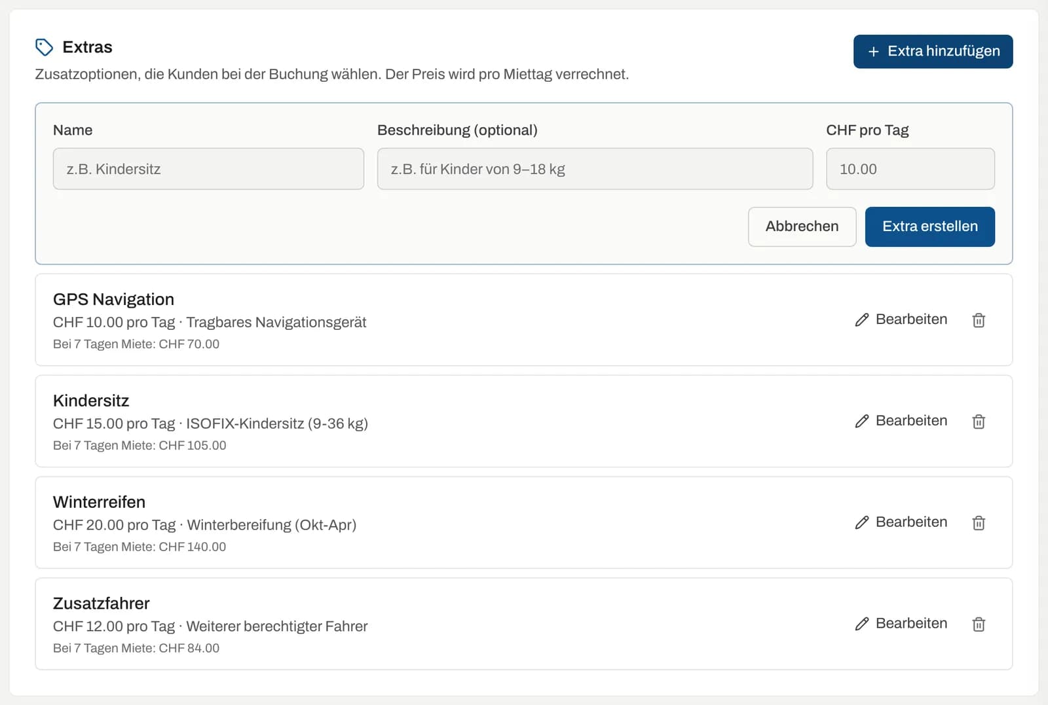This screenshot has width=1048, height=705.
Task: Click the 'Beschreibung (optional)' field label
Action: pyautogui.click(x=457, y=130)
